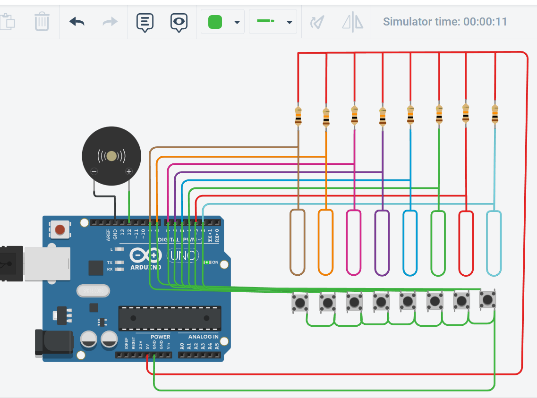Screen dimensions: 537x398
Task: Open the wire style dropdown
Action: 289,21
